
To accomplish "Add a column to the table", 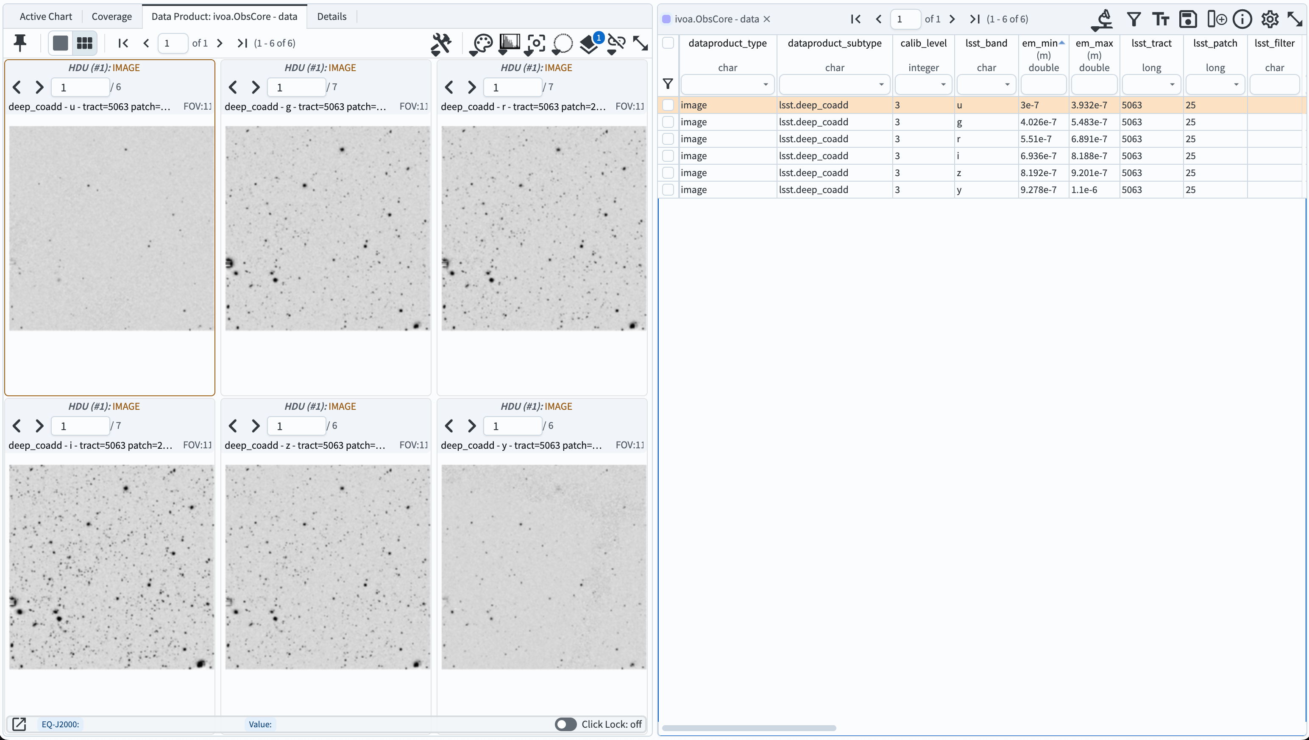I will click(x=1217, y=19).
